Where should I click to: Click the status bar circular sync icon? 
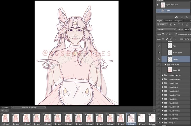coord(12,107)
